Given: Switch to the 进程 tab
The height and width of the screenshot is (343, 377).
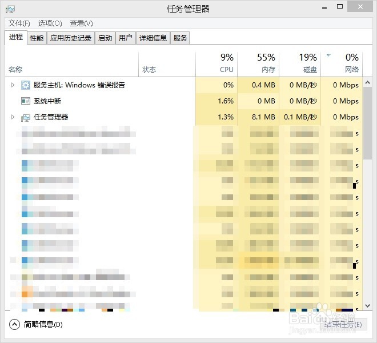Looking at the screenshot, I should point(16,37).
